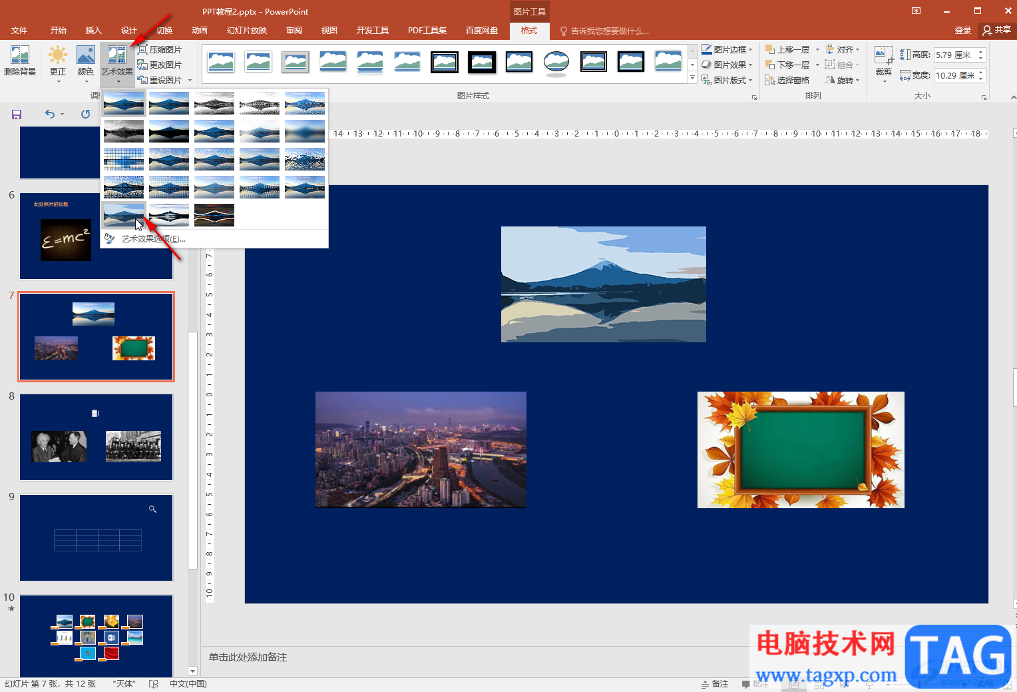Select slide 8 thumbnail
Image resolution: width=1017 pixels, height=692 pixels.
(97, 437)
